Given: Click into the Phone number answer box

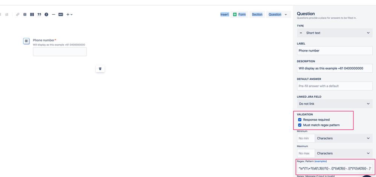Looking at the screenshot, I should pos(60,52).
